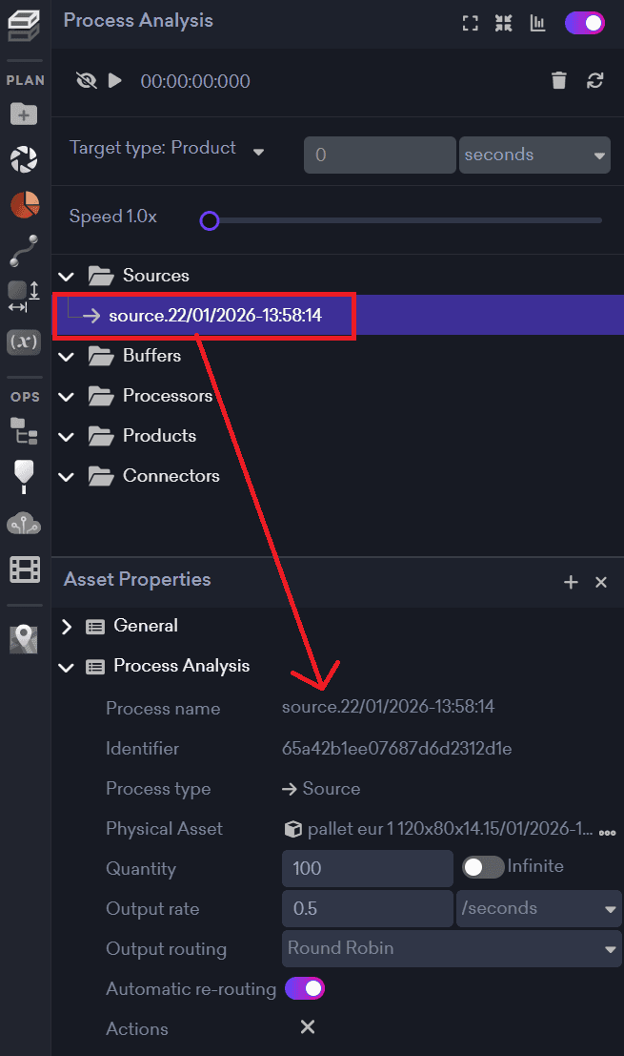Screen dimensions: 624x1056
Task: Open the Output routing Round Robin dropdown
Action: [x=453, y=949]
